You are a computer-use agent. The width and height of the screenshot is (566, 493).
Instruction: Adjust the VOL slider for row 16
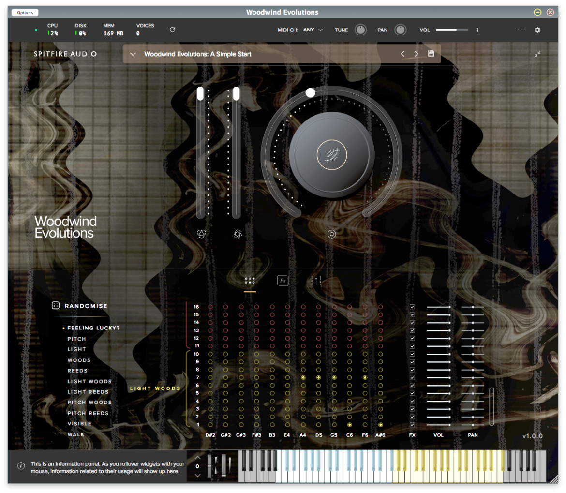pos(439,307)
